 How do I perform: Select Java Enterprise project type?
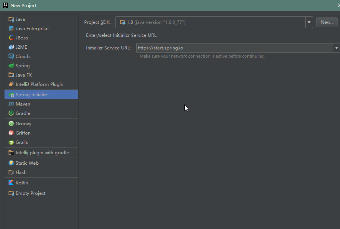tap(32, 29)
